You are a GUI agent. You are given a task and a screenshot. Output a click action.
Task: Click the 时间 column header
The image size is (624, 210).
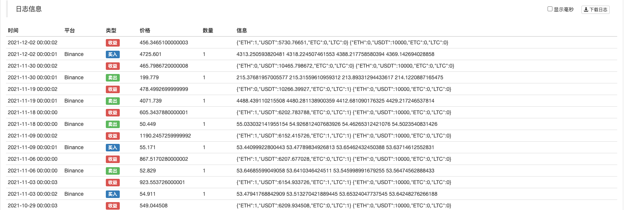(x=13, y=30)
